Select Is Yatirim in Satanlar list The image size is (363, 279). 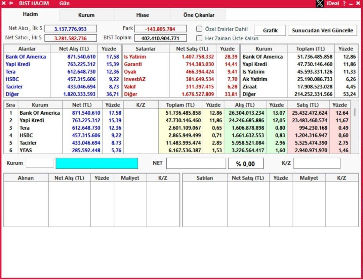135,57
